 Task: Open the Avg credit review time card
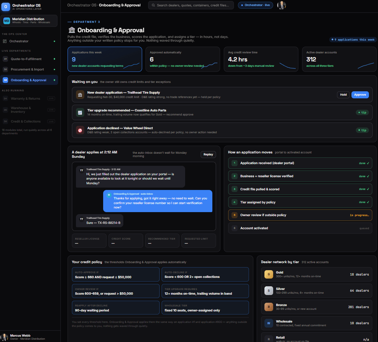[261, 59]
